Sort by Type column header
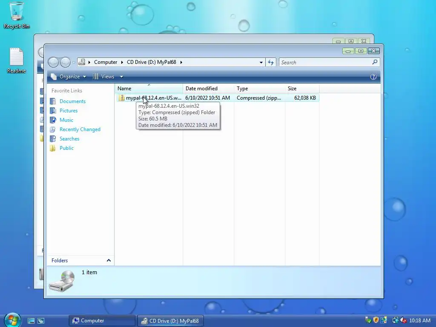Image resolution: width=436 pixels, height=327 pixels. coord(259,89)
